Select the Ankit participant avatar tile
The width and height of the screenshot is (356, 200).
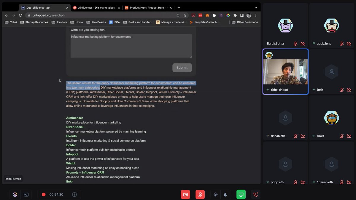332,118
